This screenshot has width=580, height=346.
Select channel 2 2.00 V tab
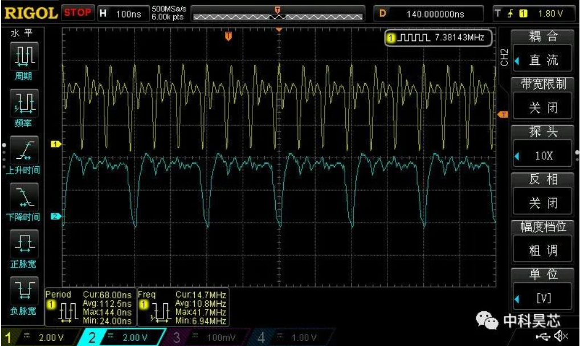tap(122, 337)
